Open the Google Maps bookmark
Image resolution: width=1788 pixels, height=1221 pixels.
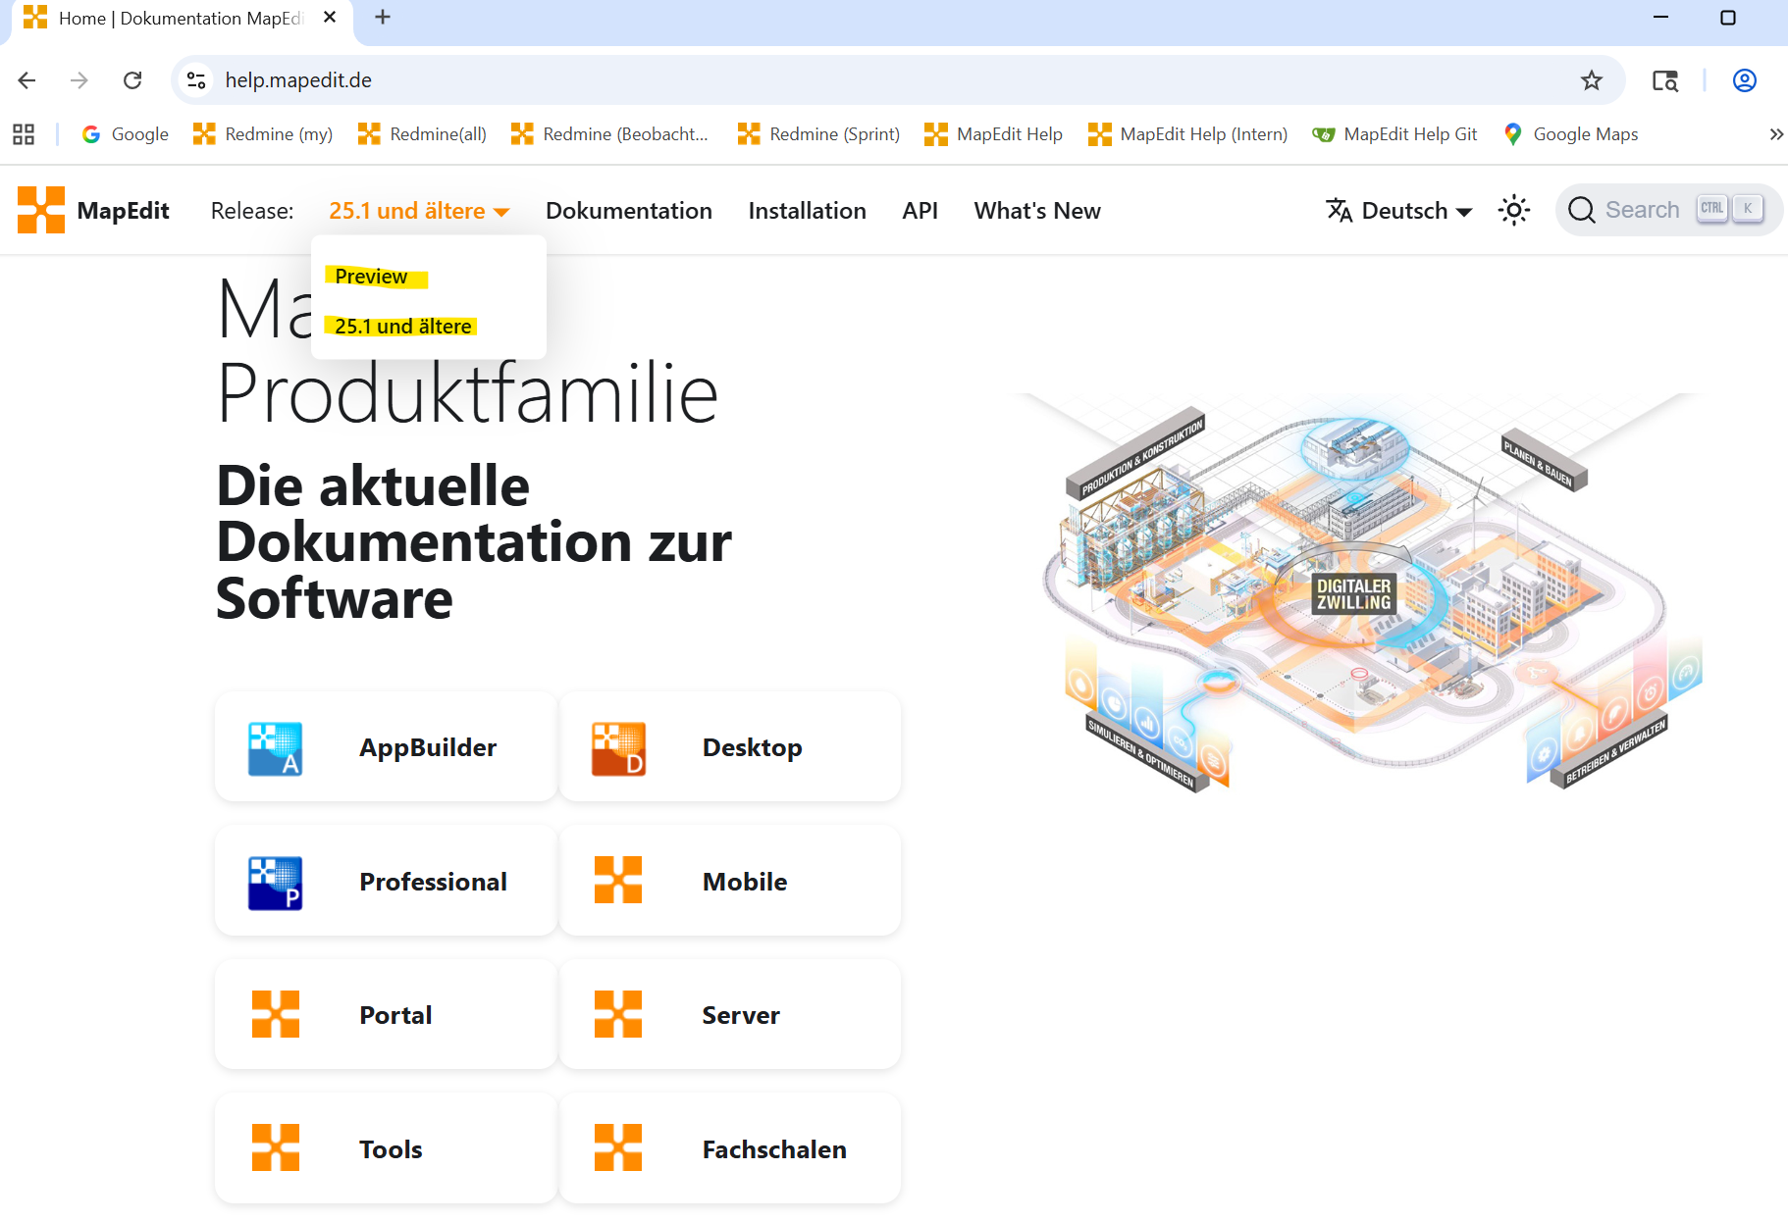[1570, 134]
